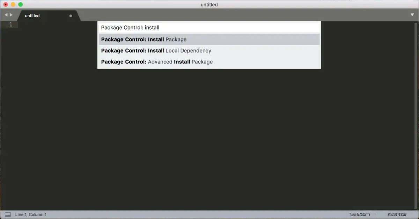Click the command palette search field
The height and width of the screenshot is (219, 419).
coord(209,28)
